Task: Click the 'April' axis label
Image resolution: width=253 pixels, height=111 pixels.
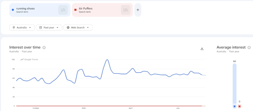Action: [x=130, y=108]
